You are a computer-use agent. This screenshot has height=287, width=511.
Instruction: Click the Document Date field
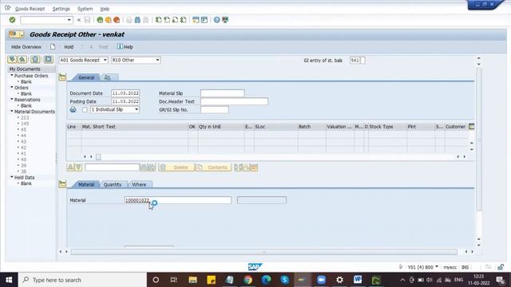point(125,93)
